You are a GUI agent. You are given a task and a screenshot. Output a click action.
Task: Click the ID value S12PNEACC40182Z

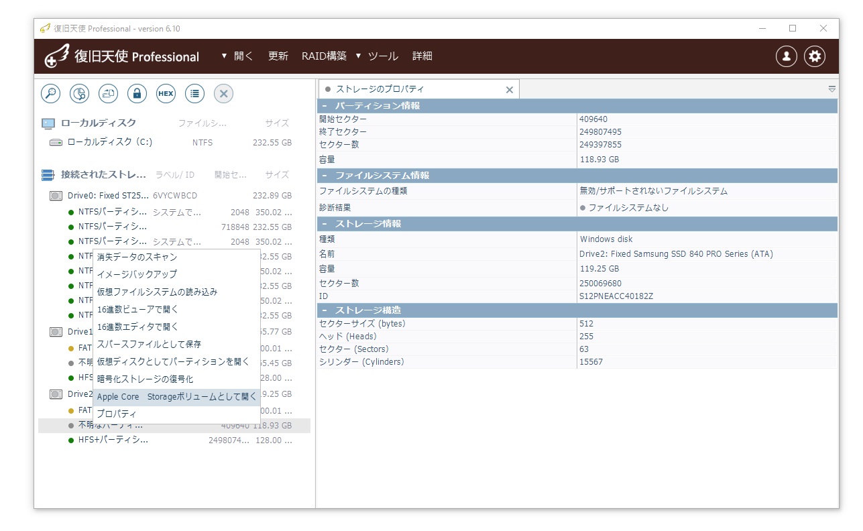point(616,296)
